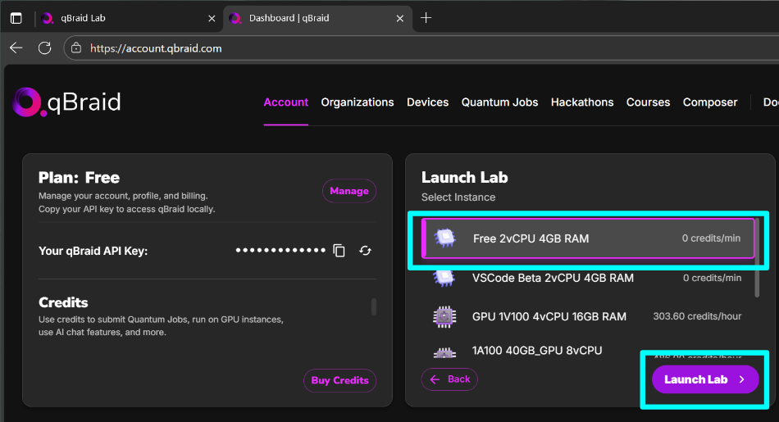The height and width of the screenshot is (422, 779).
Task: Click the Launch Lab button
Action: (705, 379)
